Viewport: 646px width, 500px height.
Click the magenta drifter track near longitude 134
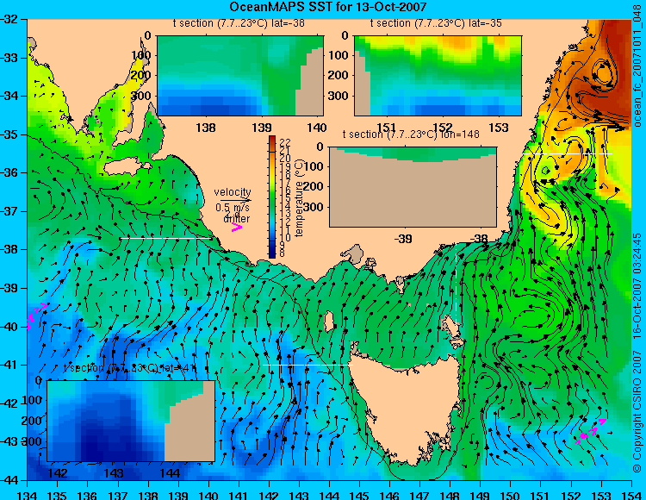click(x=36, y=316)
